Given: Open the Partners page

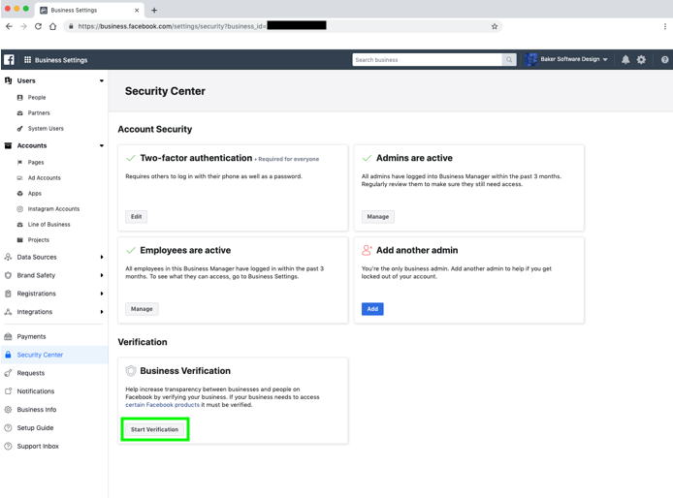Looking at the screenshot, I should pyautogui.click(x=39, y=112).
